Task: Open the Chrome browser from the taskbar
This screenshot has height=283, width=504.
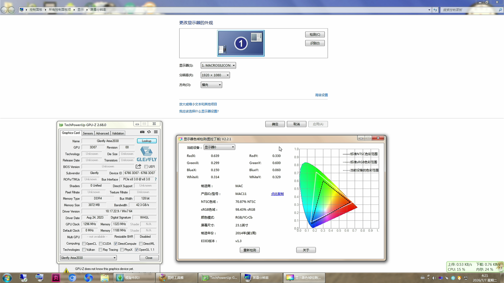Action: pos(72,278)
